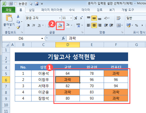Open the Underline style dropdown arrow
The height and width of the screenshot is (113, 146).
coord(43,25)
